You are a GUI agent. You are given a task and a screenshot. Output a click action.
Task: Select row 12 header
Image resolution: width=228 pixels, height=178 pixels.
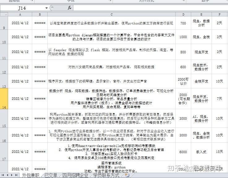coord(4,67)
